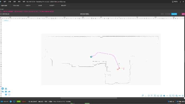Click the pan/move cross-arrows icon

(x=183, y=96)
